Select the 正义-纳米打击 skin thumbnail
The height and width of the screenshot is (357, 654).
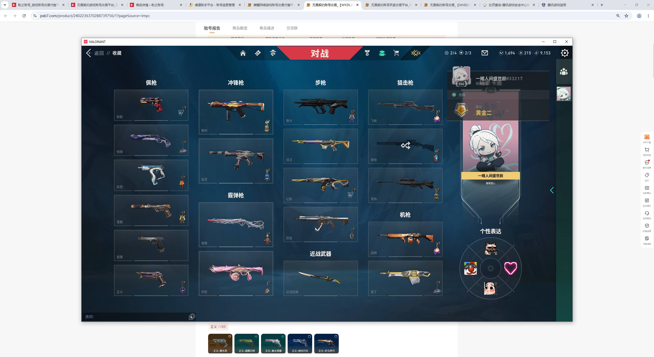(300, 343)
